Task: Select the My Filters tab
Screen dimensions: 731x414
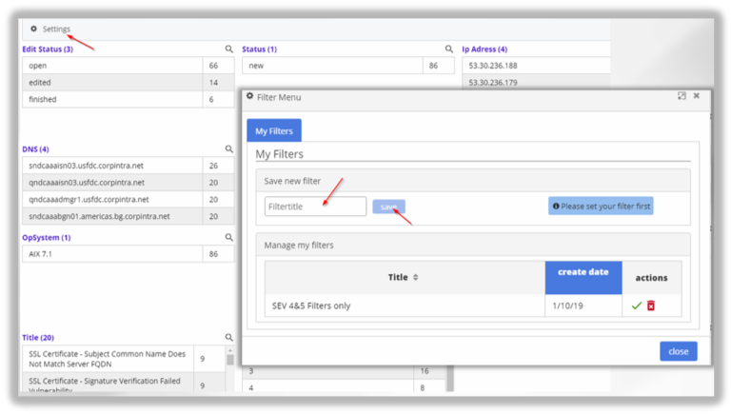Action: pos(274,130)
